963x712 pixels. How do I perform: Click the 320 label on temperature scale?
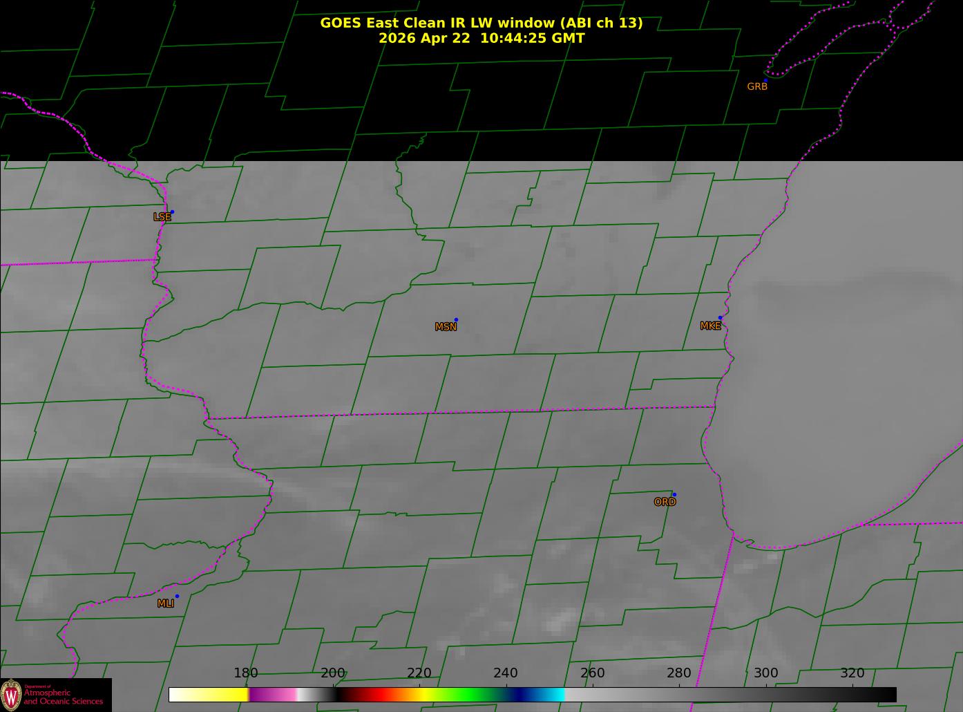click(x=852, y=673)
